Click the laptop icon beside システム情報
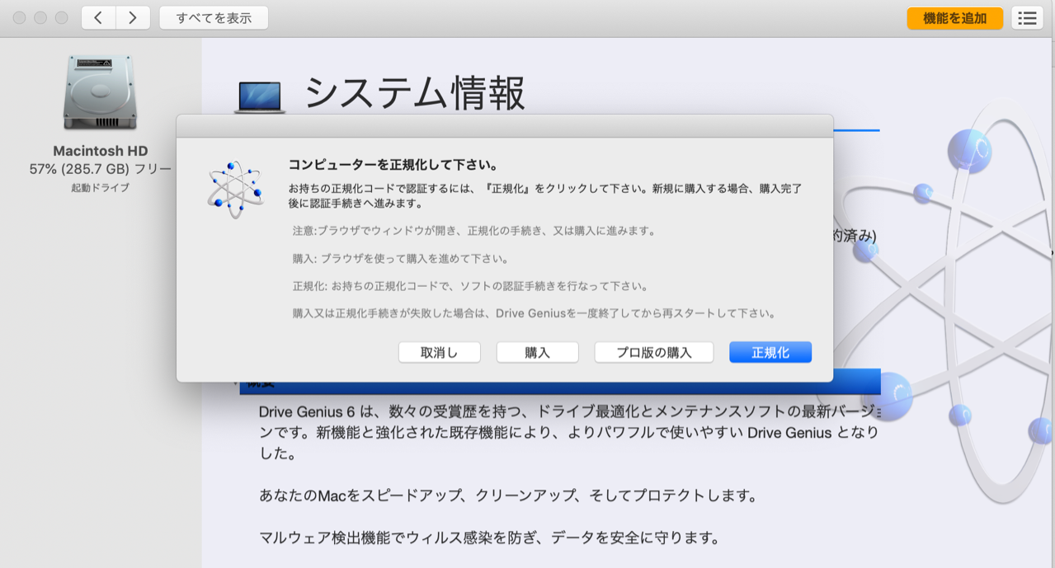 (x=260, y=97)
